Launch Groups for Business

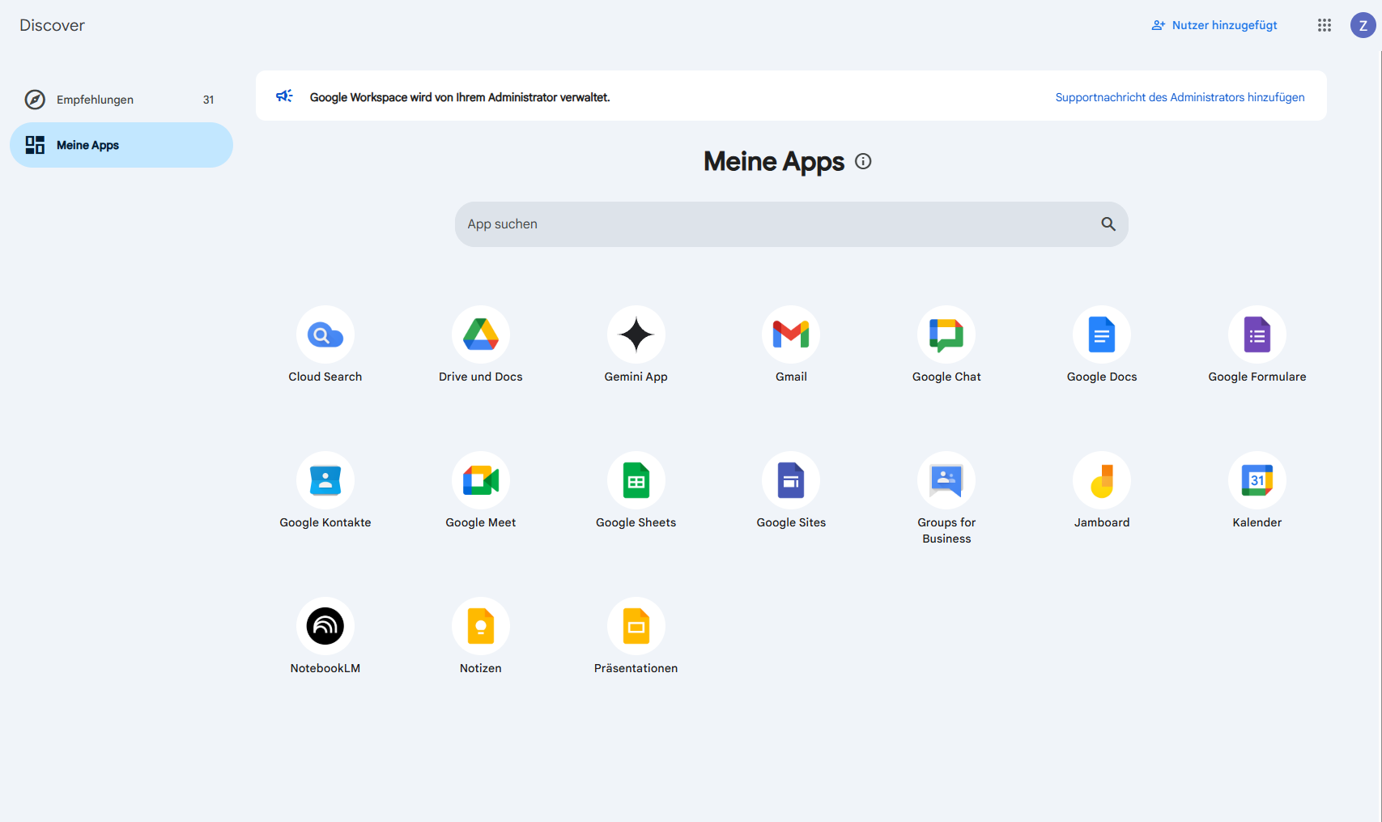tap(946, 479)
